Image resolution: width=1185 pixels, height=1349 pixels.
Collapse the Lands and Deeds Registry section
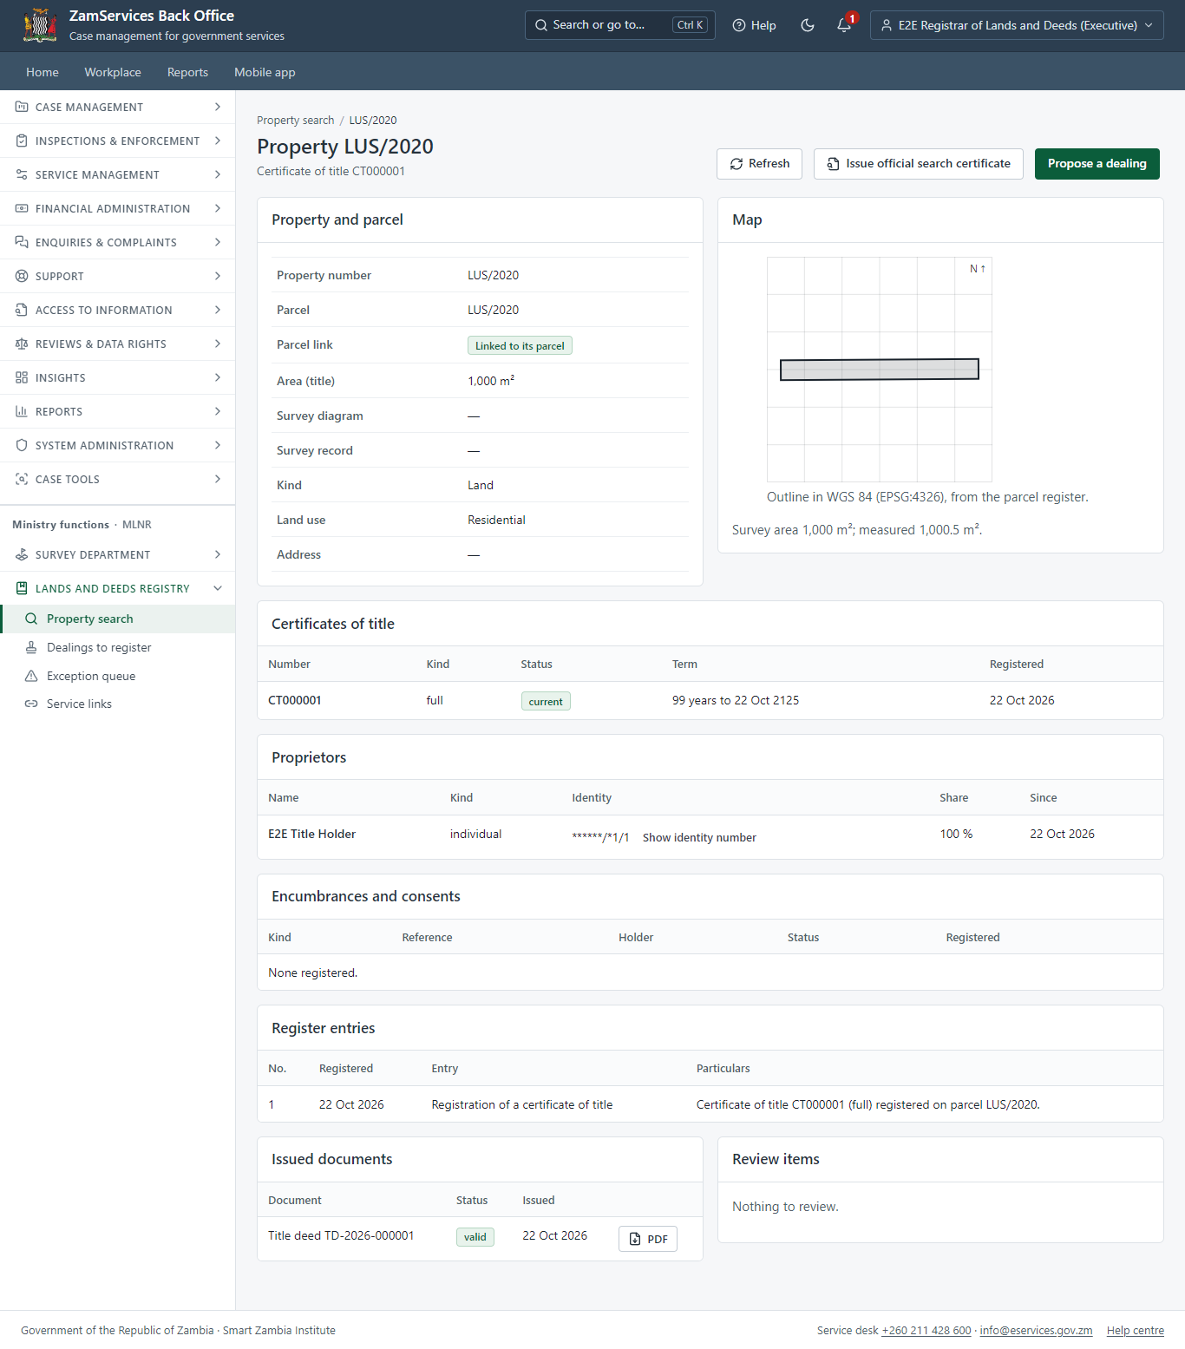(x=218, y=588)
